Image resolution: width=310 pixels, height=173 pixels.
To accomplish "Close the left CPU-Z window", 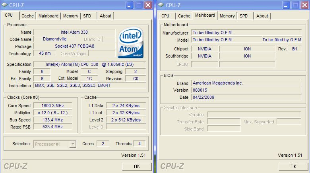I will 148,5.
